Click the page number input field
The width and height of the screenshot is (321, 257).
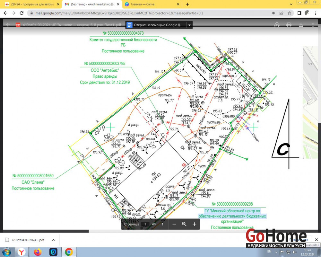pyautogui.click(x=145, y=224)
